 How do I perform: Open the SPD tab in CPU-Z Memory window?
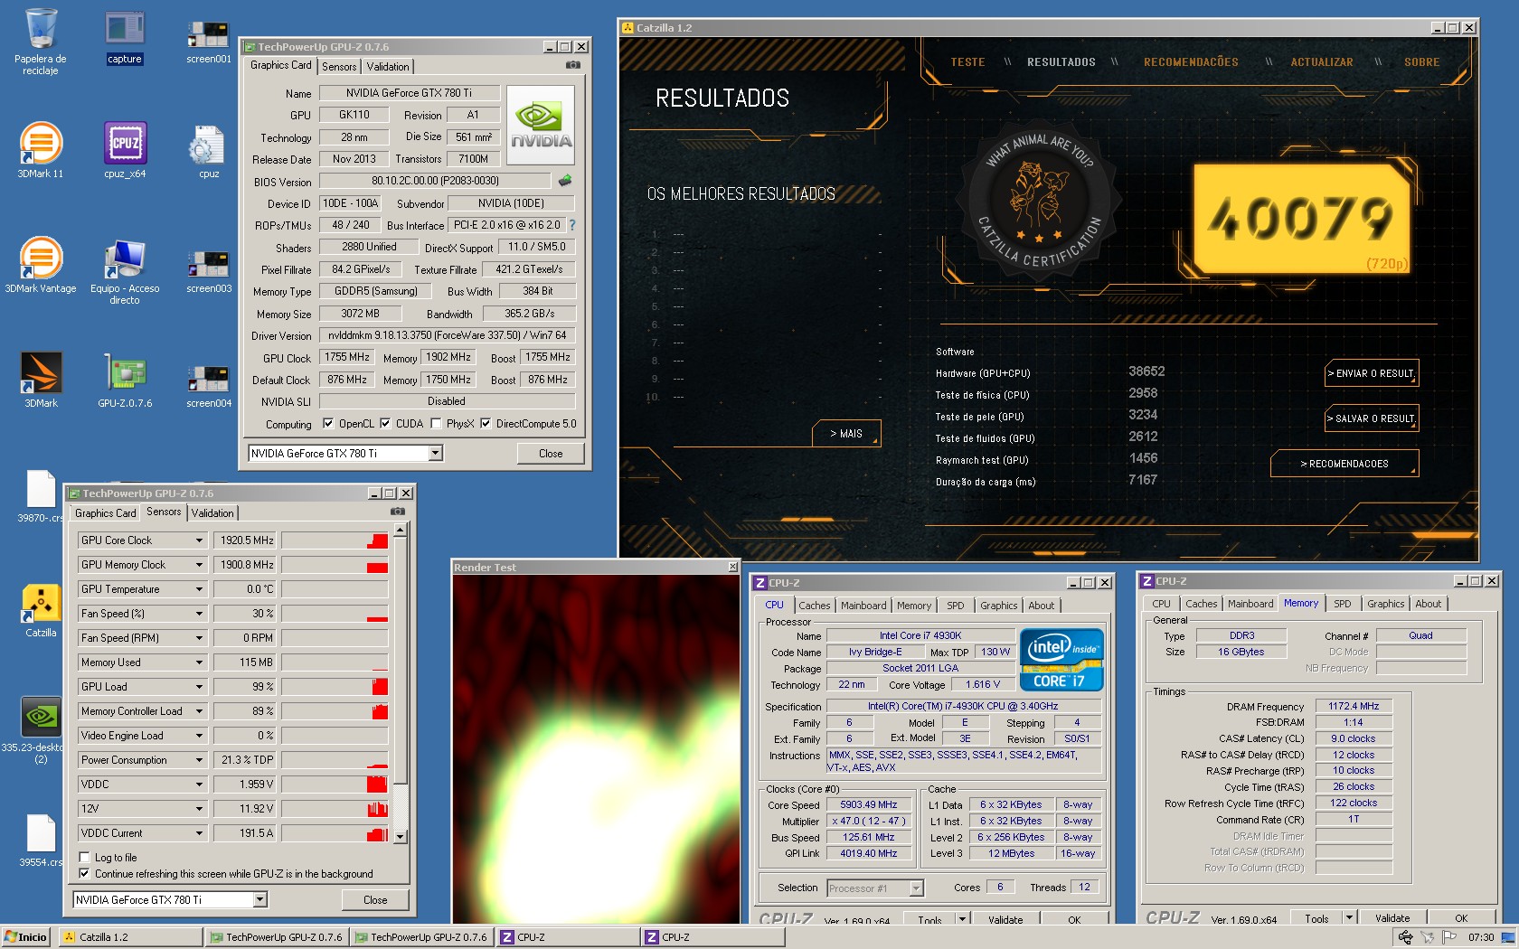click(x=1343, y=604)
